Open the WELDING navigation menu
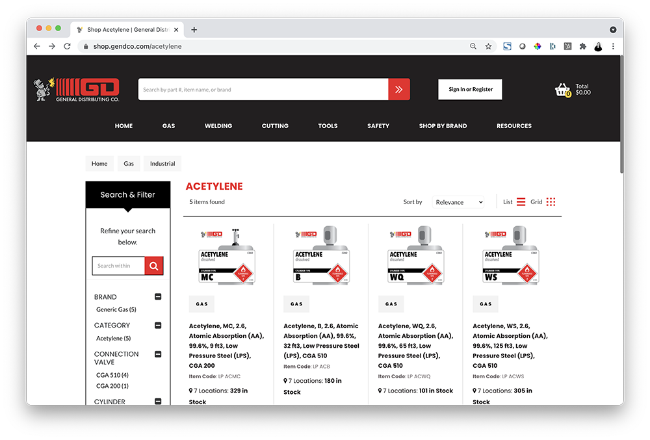The height and width of the screenshot is (440, 650). click(x=218, y=126)
